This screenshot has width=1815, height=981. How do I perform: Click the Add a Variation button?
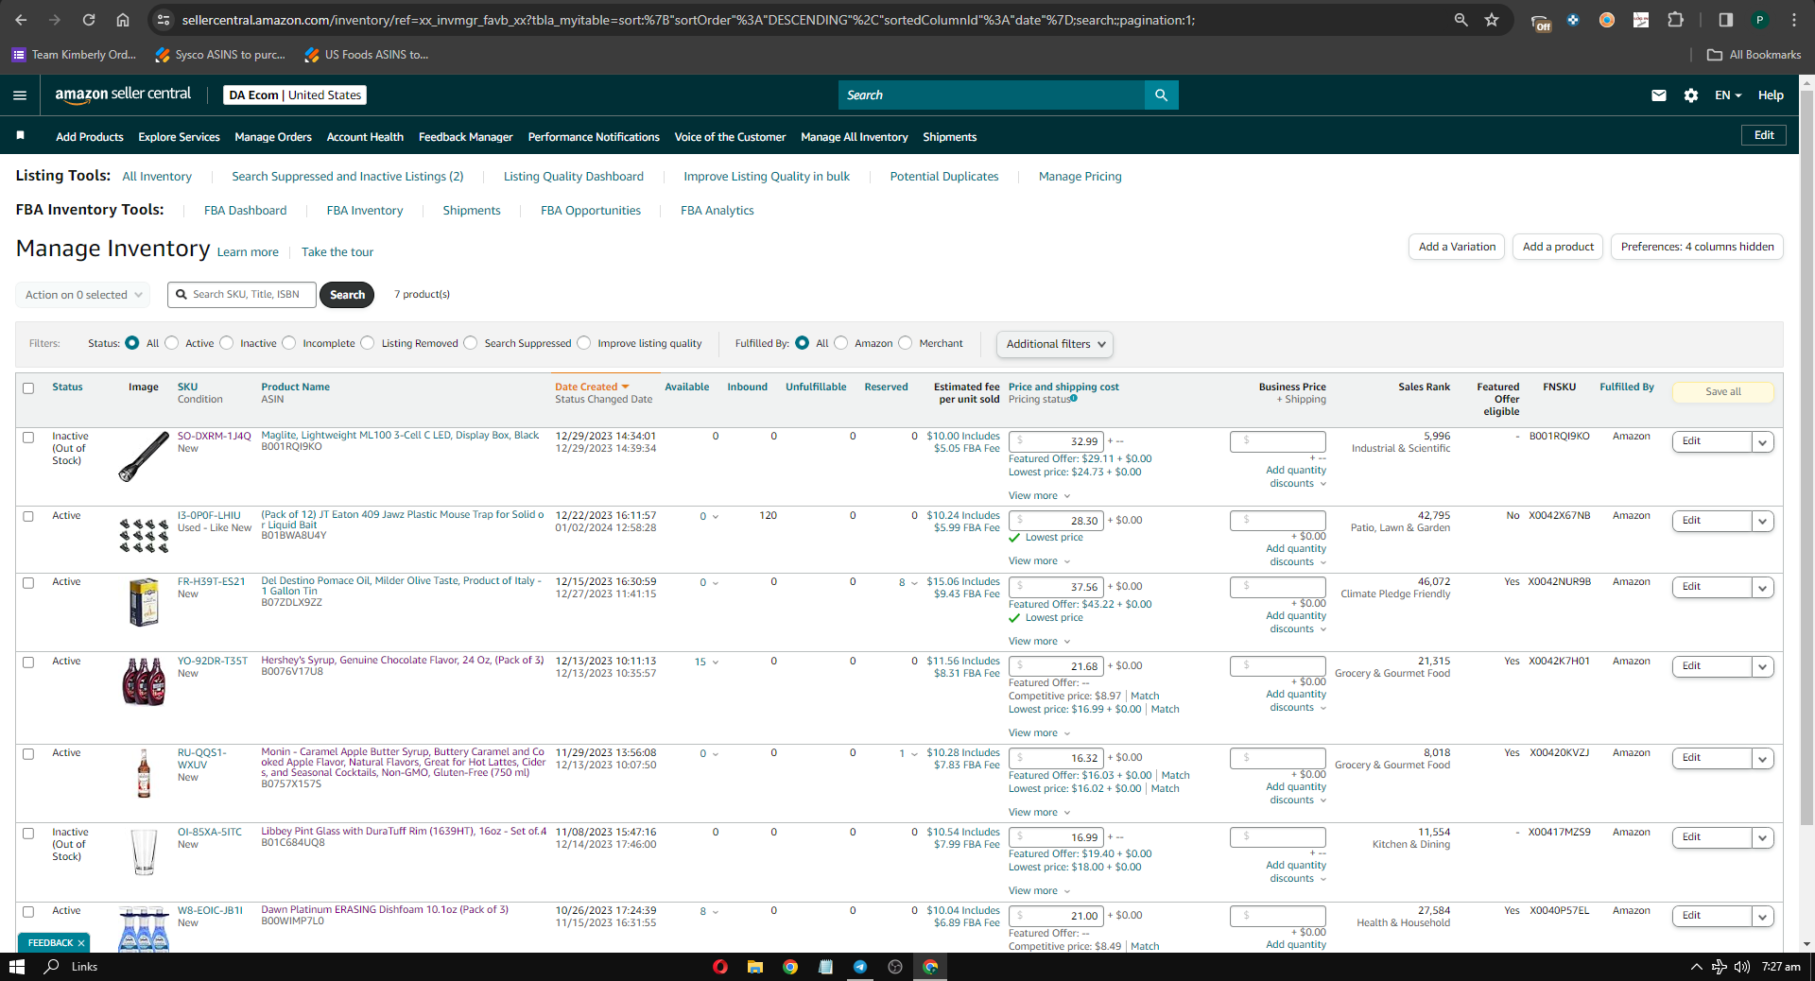tap(1457, 248)
